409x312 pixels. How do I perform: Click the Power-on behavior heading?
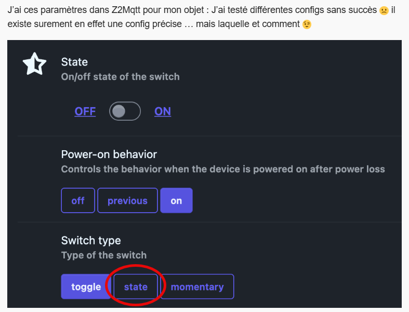pyautogui.click(x=109, y=154)
